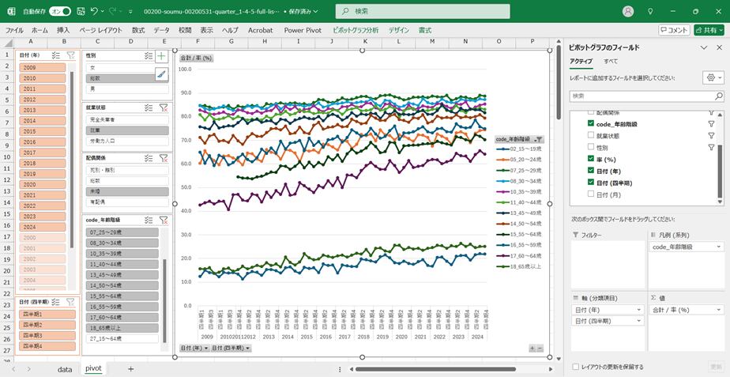Click filter icon beside 就業状態 field
This screenshot has width=730, height=377.
711,136
